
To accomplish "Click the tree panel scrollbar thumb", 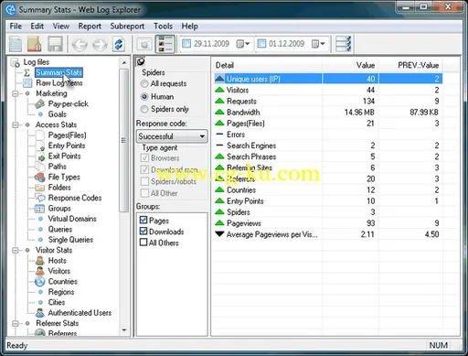I will pyautogui.click(x=124, y=140).
